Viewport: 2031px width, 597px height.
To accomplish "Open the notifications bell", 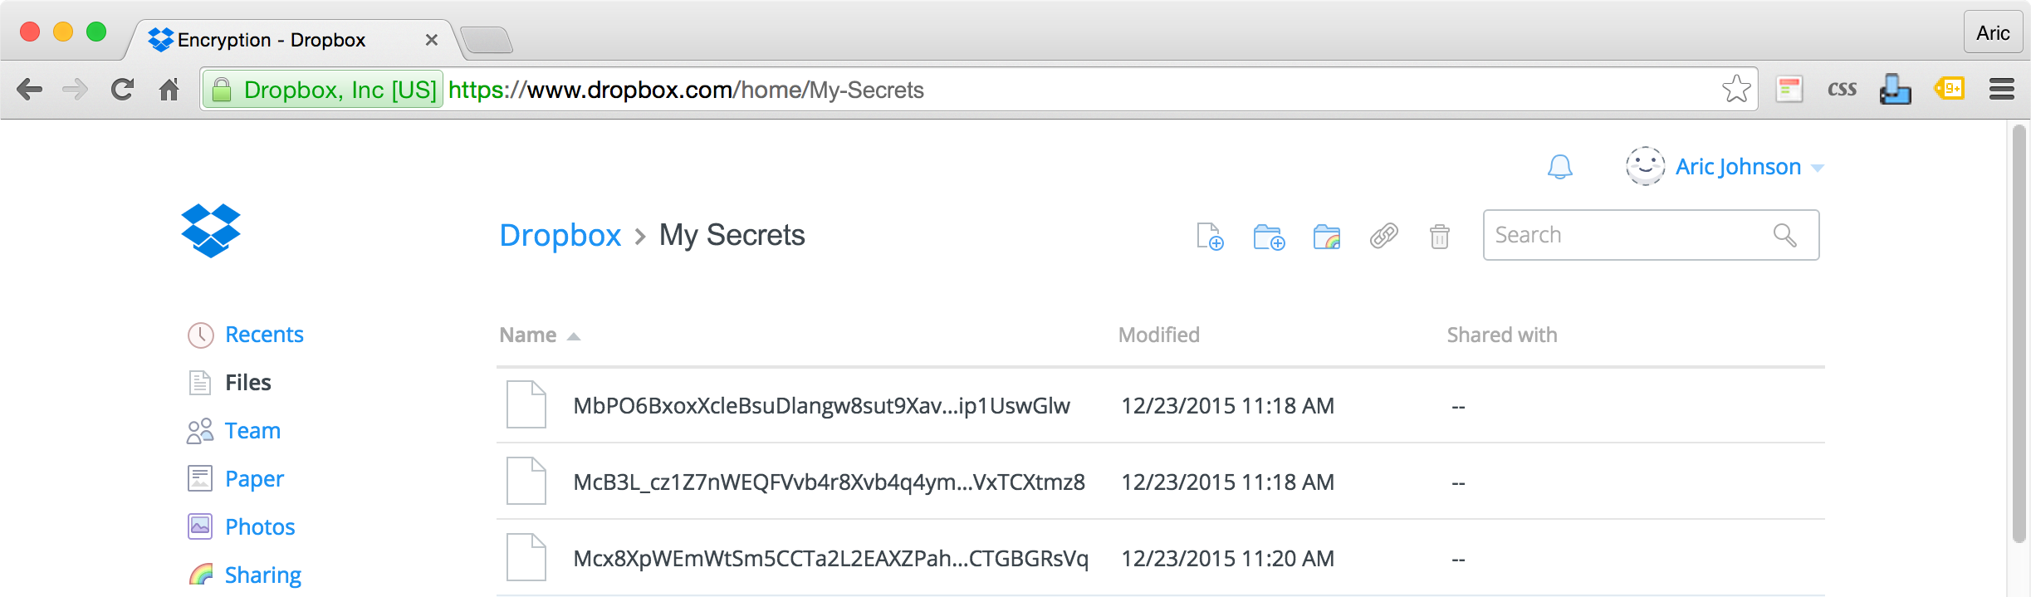I will (x=1559, y=166).
